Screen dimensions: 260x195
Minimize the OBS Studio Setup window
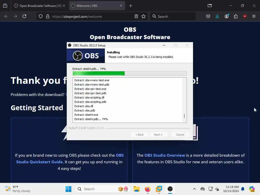coord(164,45)
